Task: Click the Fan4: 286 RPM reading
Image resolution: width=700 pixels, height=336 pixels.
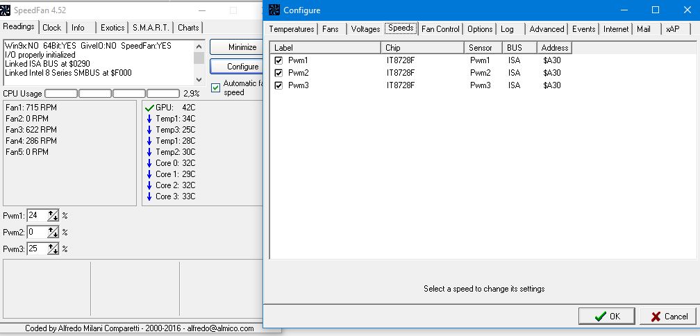Action: [x=31, y=141]
